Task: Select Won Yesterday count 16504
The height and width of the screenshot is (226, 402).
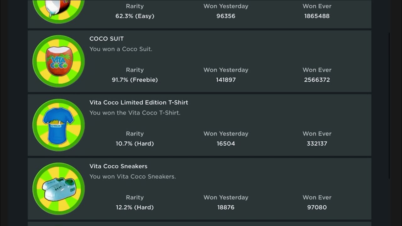Action: [226, 143]
